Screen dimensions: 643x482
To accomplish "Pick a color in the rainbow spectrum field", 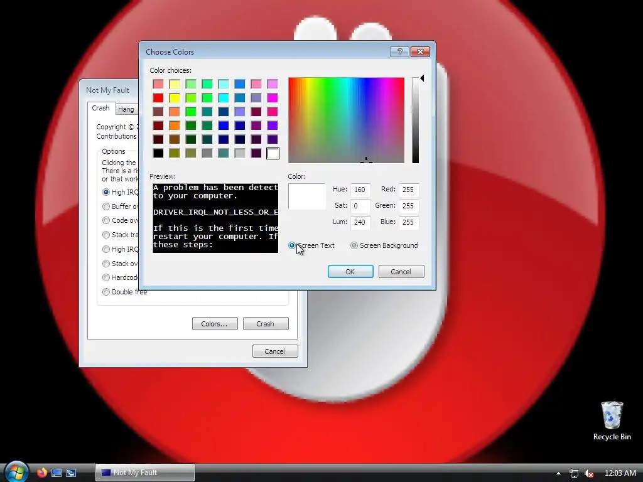I will pyautogui.click(x=346, y=120).
